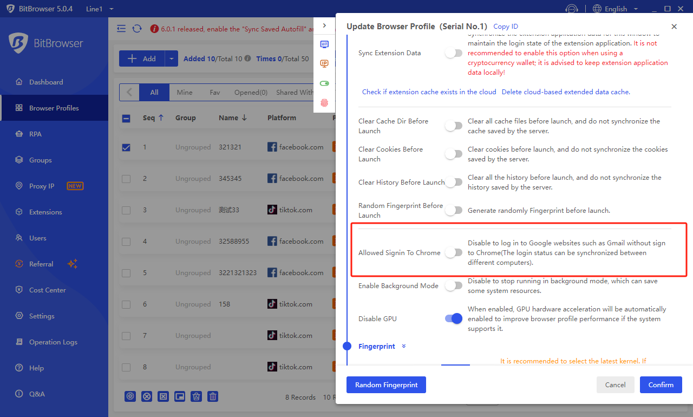Click the blue monitor platform icon in side strip
This screenshot has height=417, width=693.
click(324, 44)
